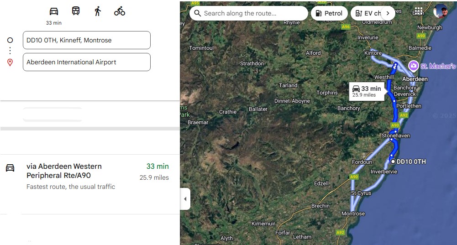Click the St. Machar's camera pin
The image size is (457, 245).
[x=414, y=66]
